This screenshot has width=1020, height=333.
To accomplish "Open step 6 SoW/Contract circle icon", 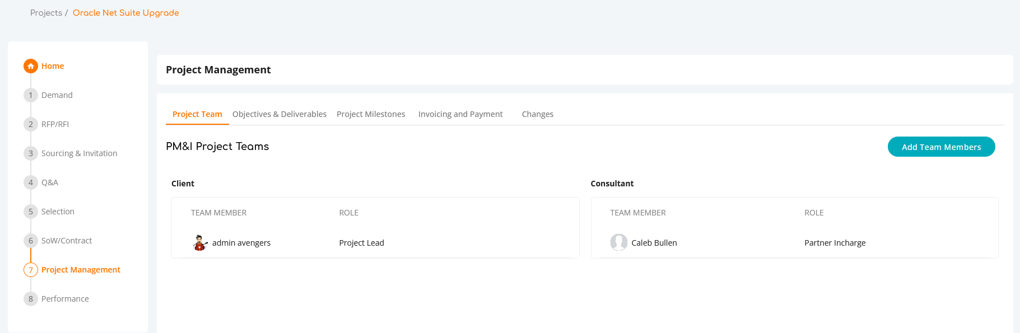I will click(x=31, y=241).
